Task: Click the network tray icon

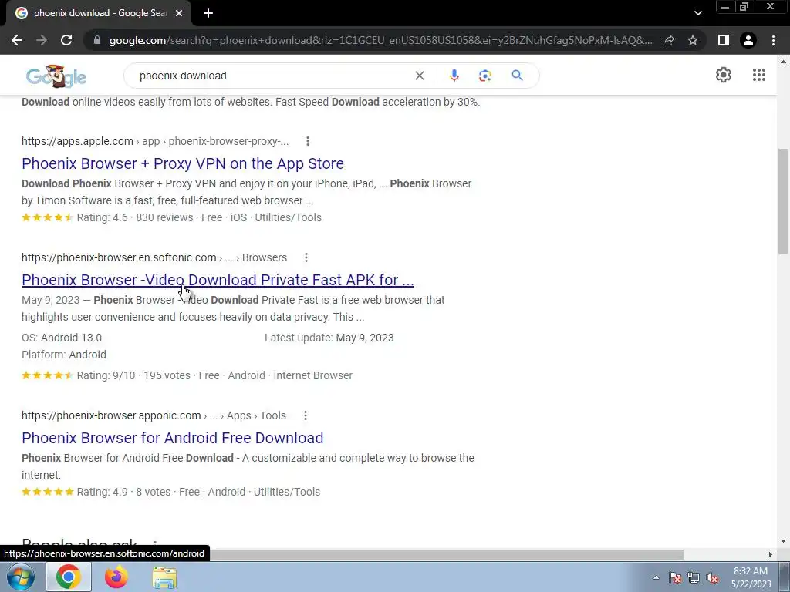Action: 694,578
